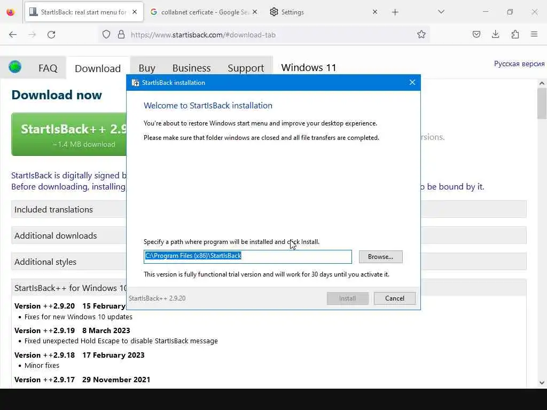Screen dimensions: 547x410
Task: Click the installation path input field
Action: [248, 257]
